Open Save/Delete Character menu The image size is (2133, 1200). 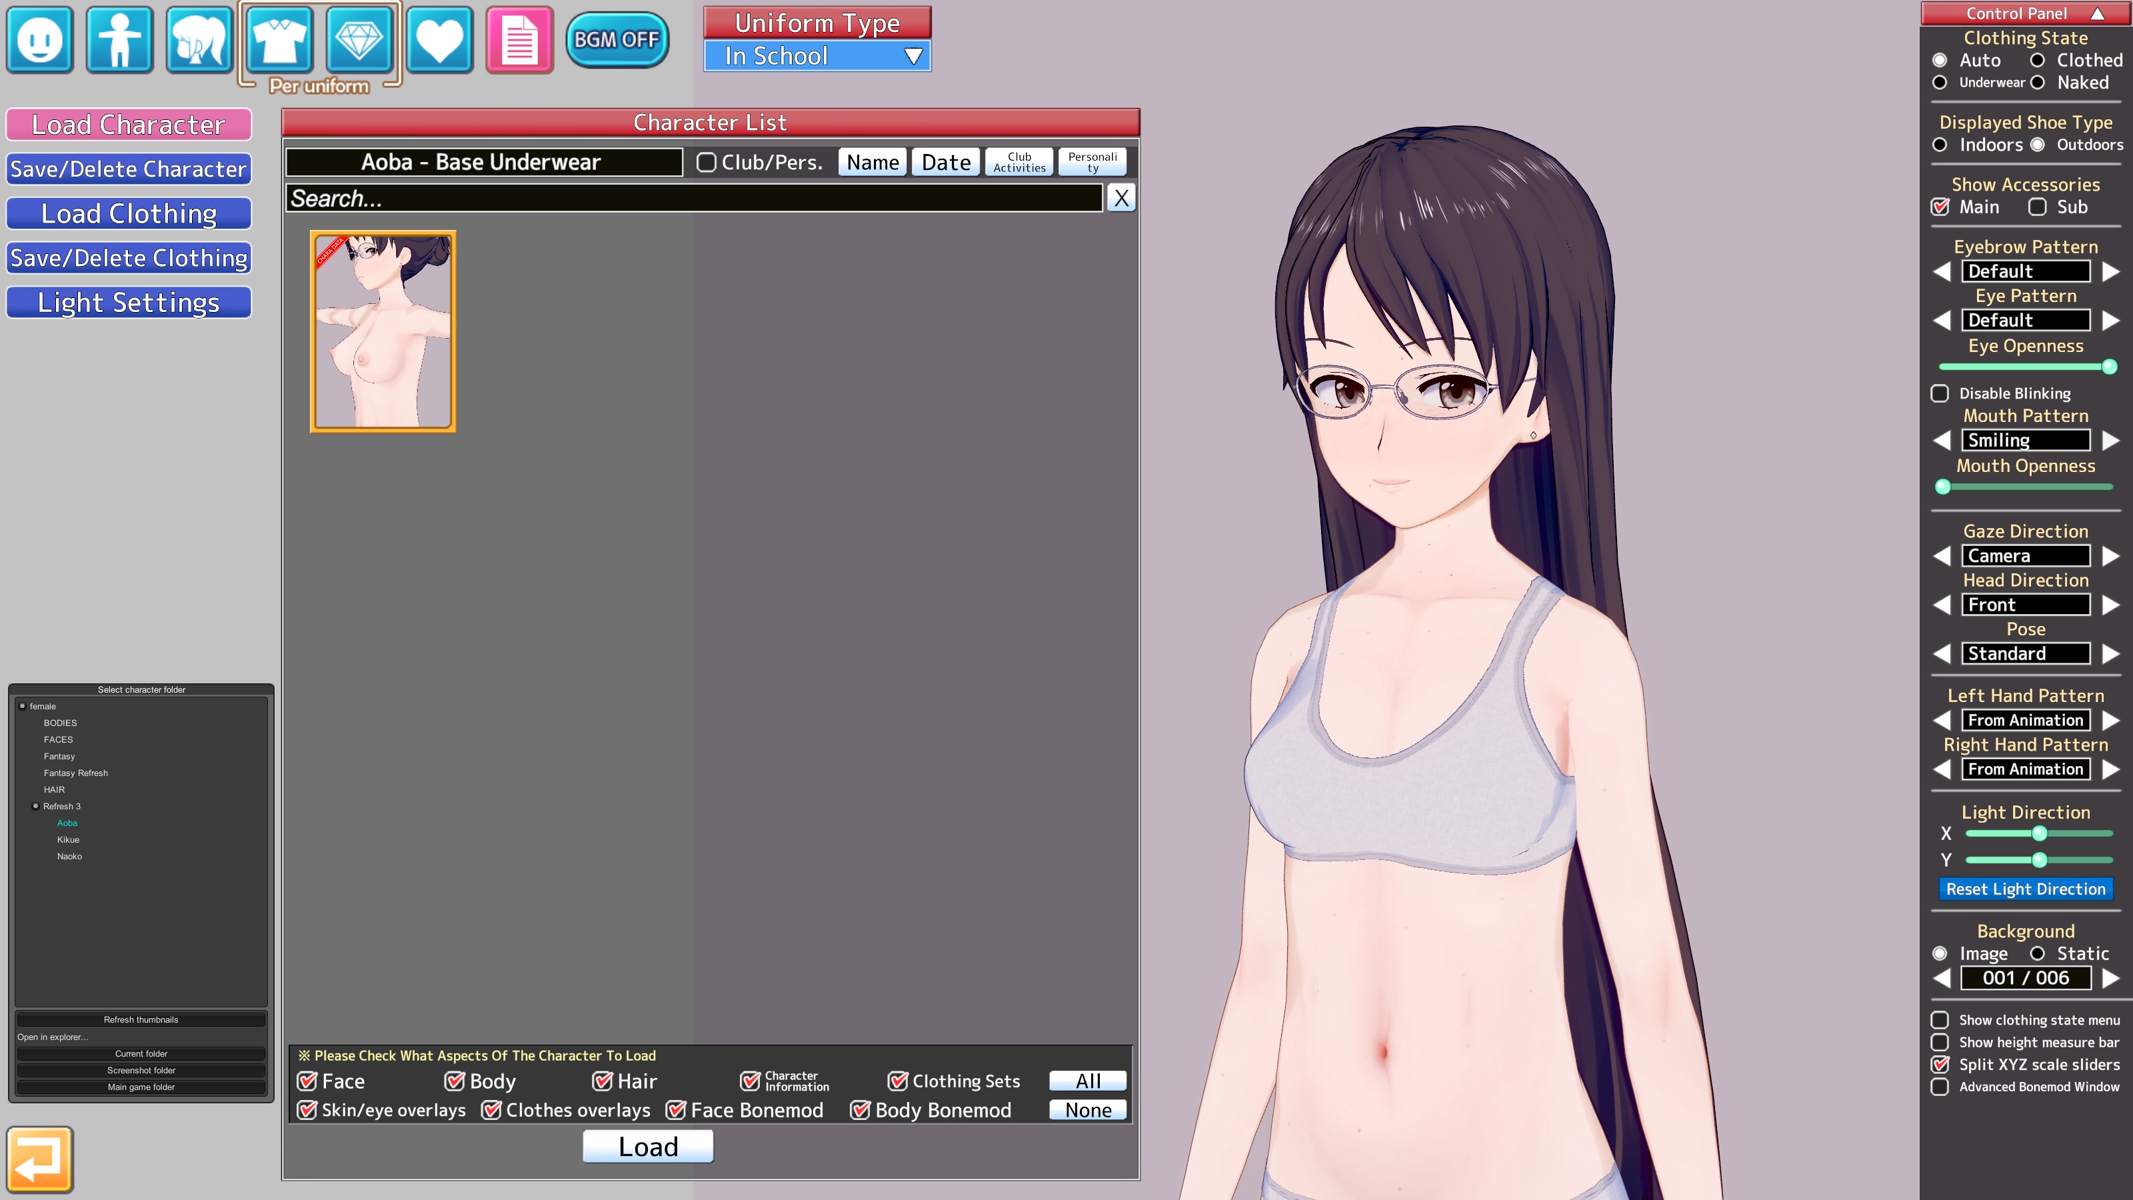[x=129, y=169]
